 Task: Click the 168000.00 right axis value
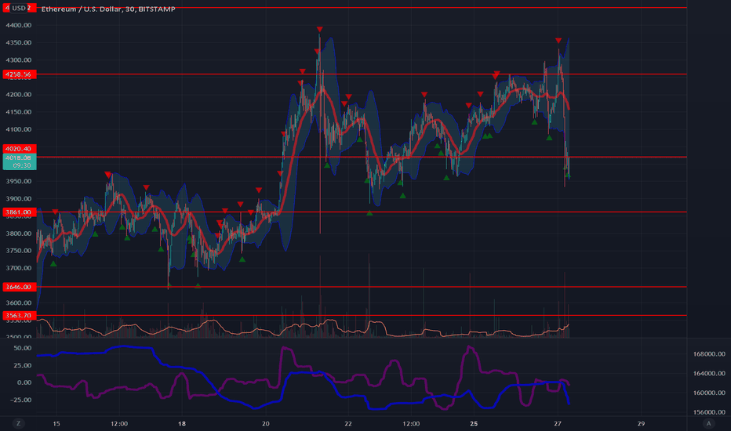coord(709,354)
